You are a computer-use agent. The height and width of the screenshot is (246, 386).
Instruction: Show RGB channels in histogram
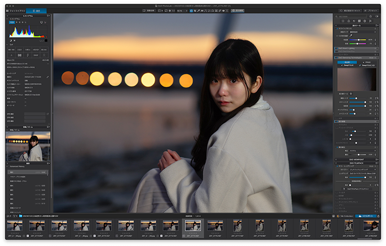point(12,22)
